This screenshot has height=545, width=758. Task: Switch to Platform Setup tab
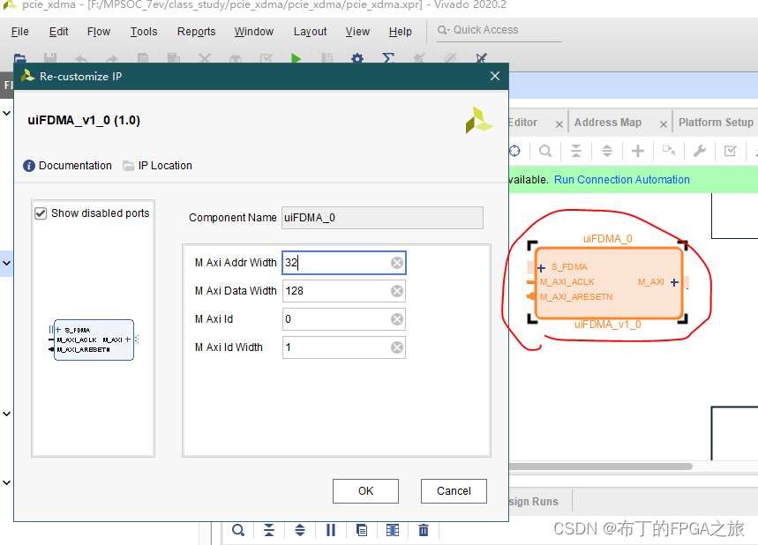click(716, 123)
